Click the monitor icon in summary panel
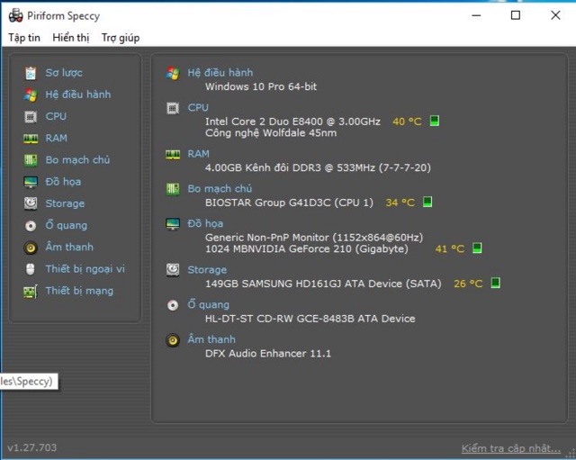Image resolution: width=576 pixels, height=460 pixels. 173,224
